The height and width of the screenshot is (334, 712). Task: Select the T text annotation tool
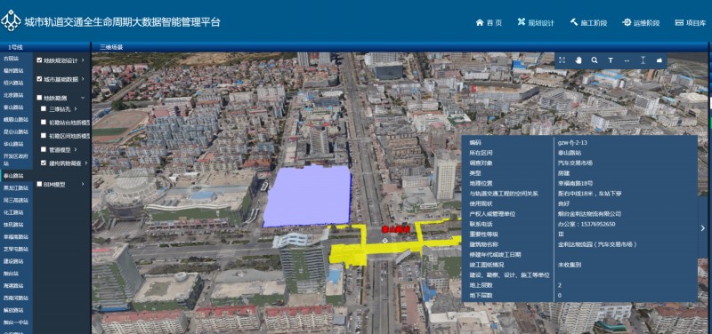pos(611,60)
